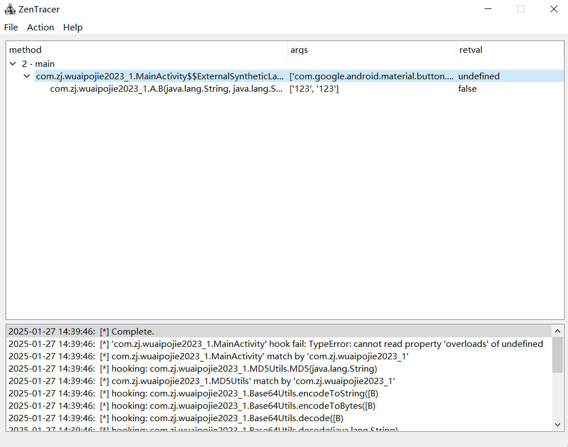Click the 'args' column header

299,50
